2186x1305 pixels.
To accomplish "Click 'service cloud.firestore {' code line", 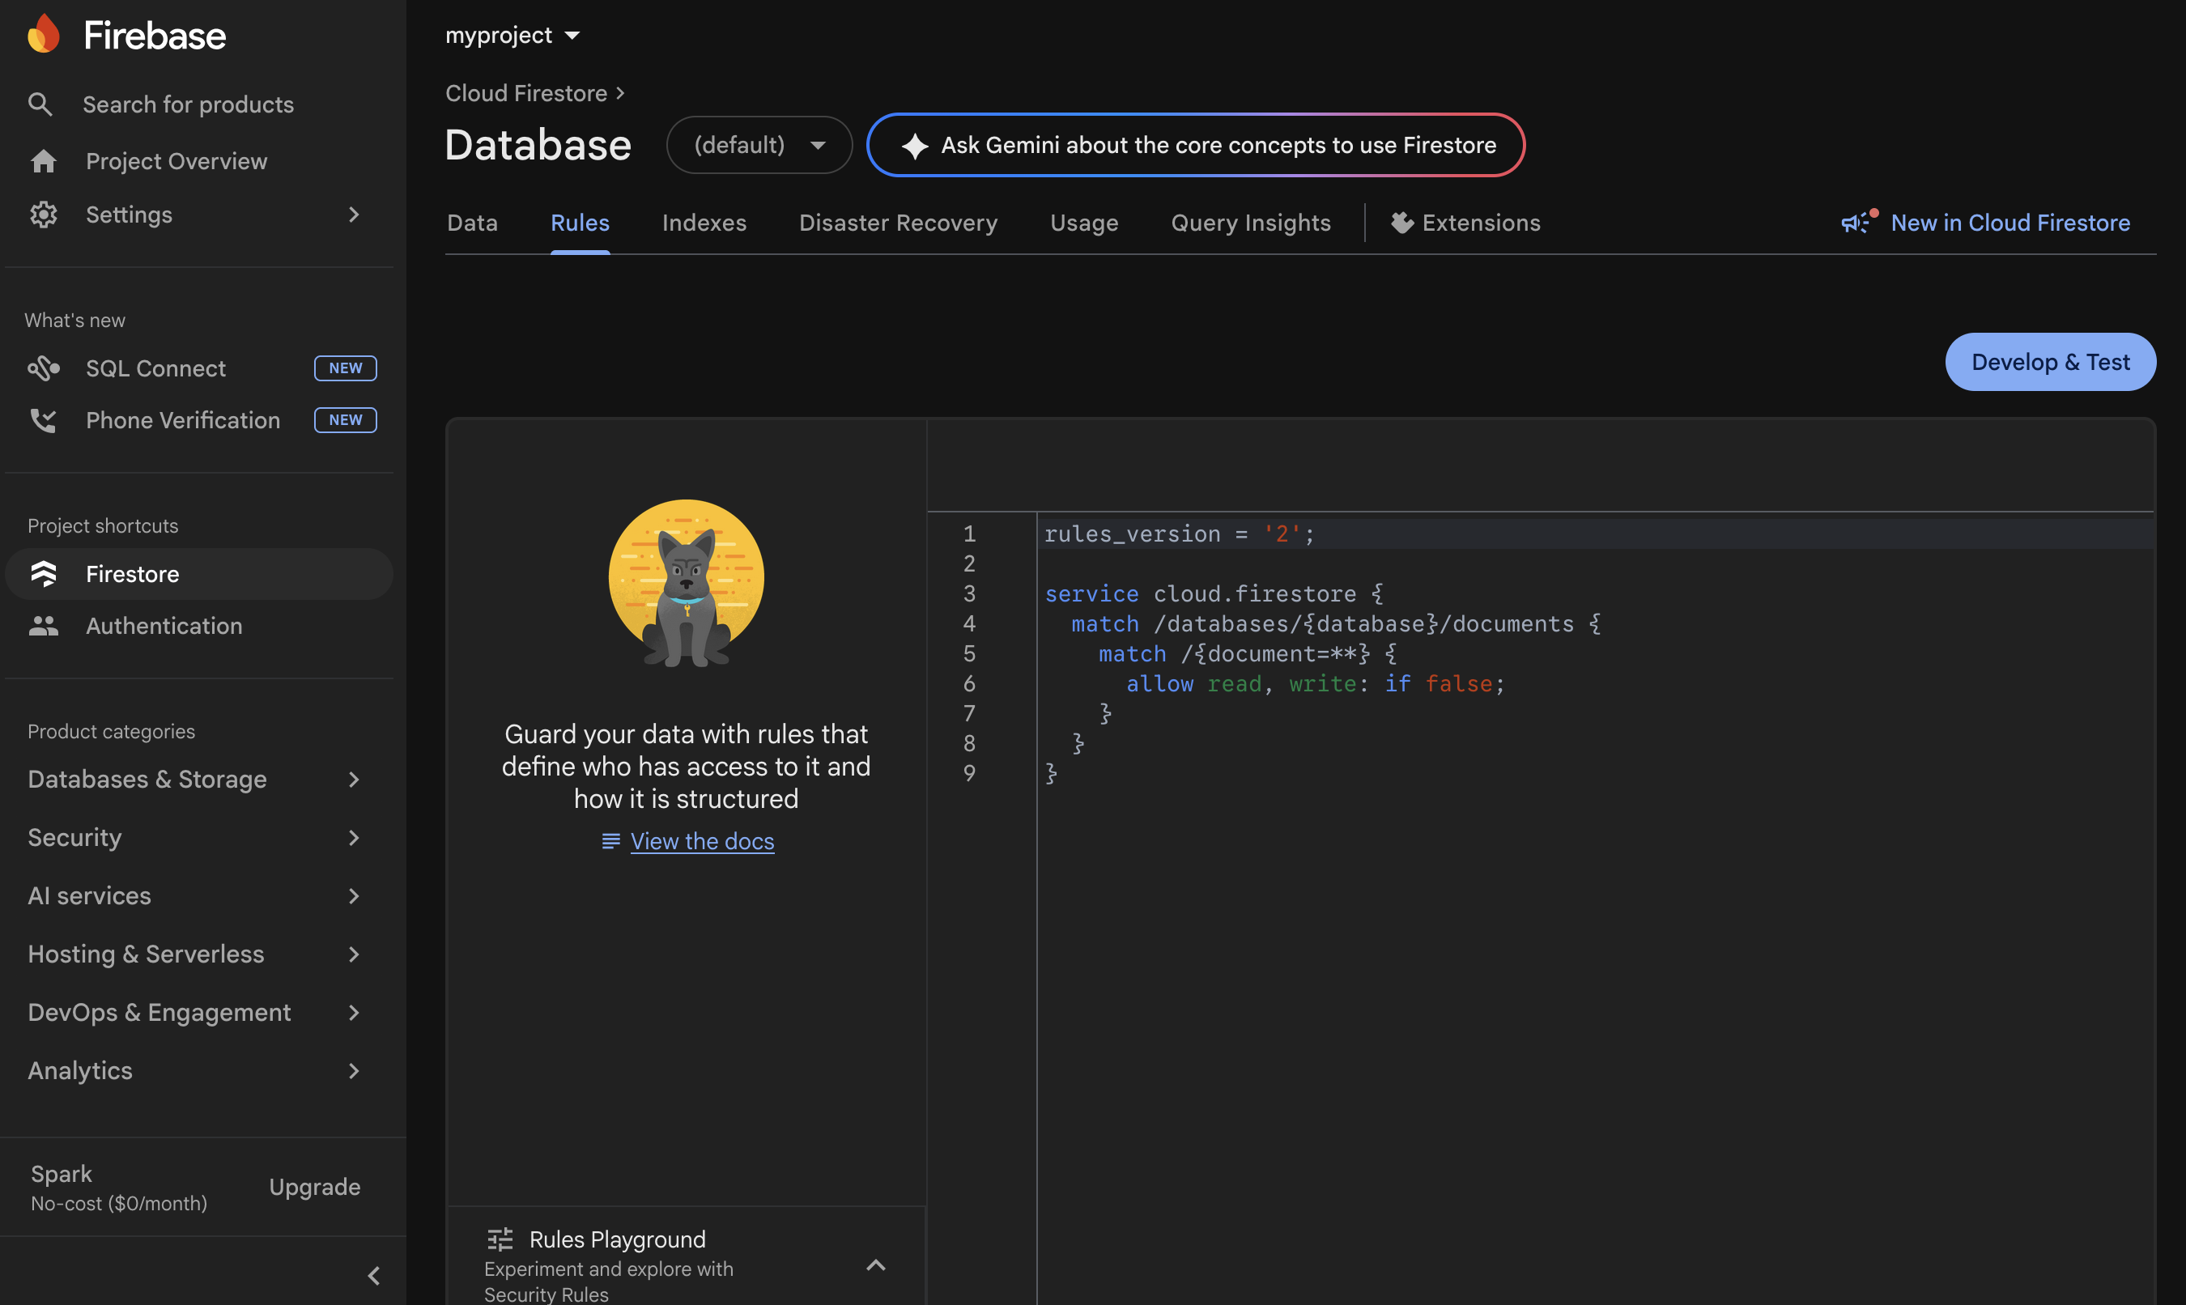I will (x=1214, y=593).
